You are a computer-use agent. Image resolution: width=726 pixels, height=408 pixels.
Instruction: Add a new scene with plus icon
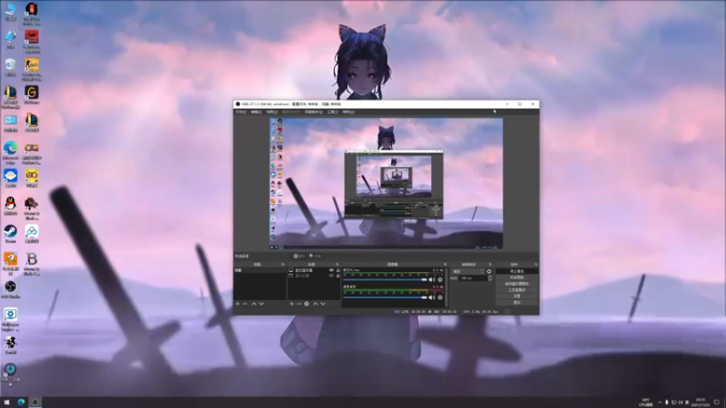click(x=238, y=304)
